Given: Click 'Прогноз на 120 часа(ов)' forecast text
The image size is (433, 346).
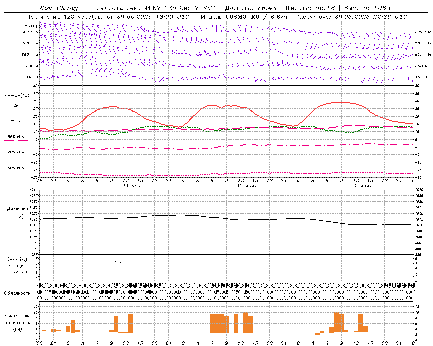Looking at the screenshot, I should (x=65, y=17).
